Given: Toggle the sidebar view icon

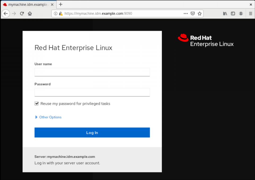Looking at the screenshot, I should [233, 14].
